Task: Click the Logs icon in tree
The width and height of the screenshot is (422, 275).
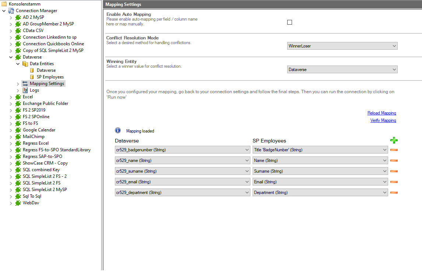Action: [x=25, y=90]
